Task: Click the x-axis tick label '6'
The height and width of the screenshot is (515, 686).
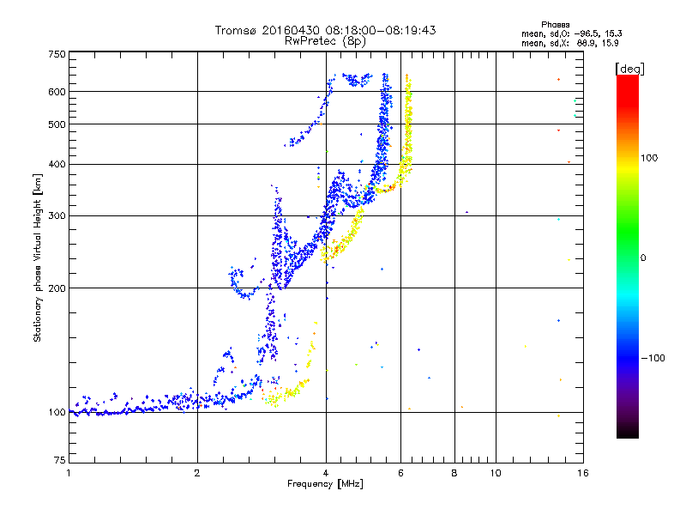Action: point(400,473)
